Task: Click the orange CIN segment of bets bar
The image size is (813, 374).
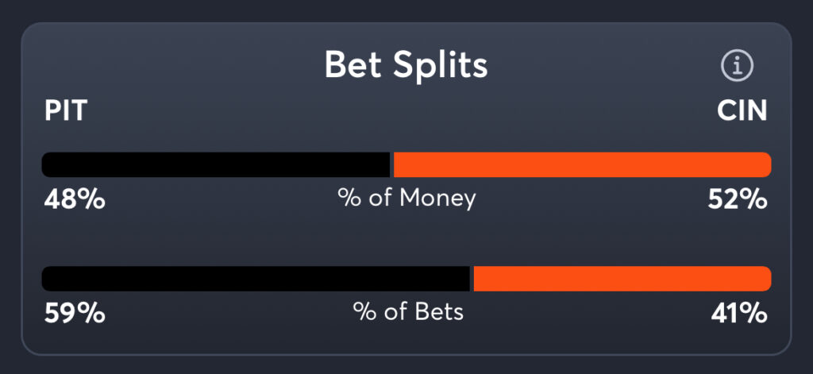Action: tap(622, 279)
